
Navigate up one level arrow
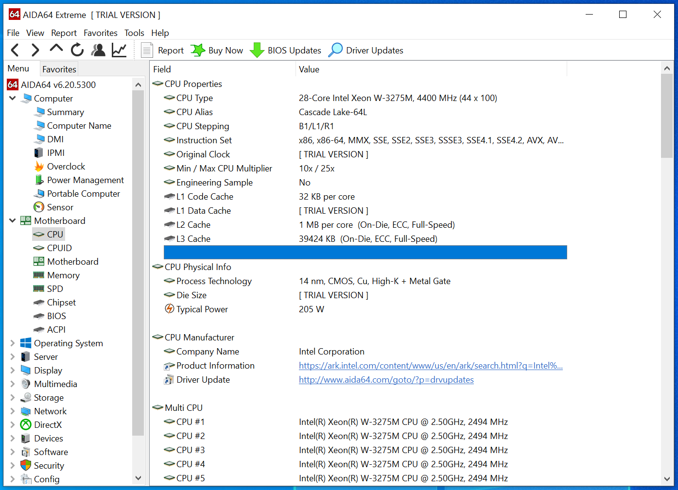pyautogui.click(x=56, y=49)
